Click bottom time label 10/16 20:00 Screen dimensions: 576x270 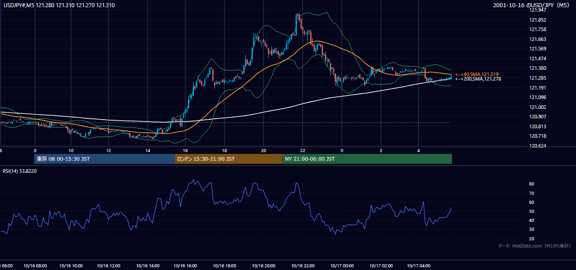click(264, 266)
